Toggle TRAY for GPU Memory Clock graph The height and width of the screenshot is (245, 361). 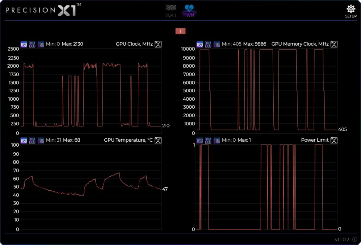coord(217,44)
